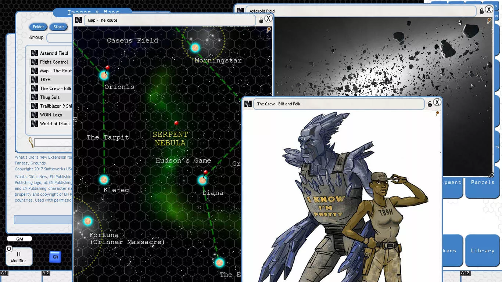Click the Diana planet marker on the map

202,180
